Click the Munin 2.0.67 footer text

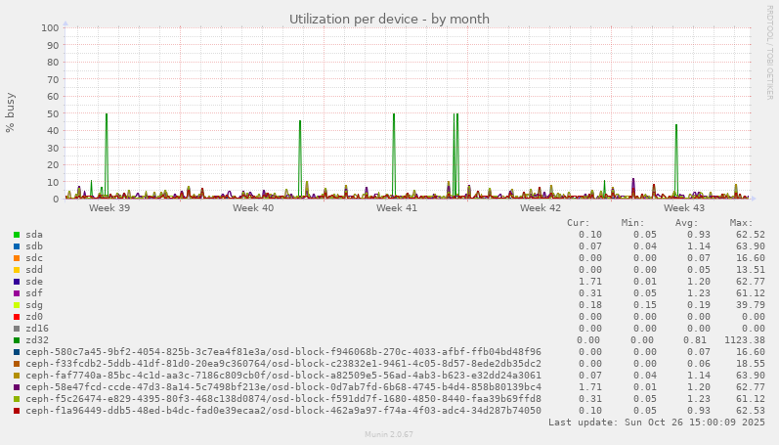pyautogui.click(x=389, y=434)
